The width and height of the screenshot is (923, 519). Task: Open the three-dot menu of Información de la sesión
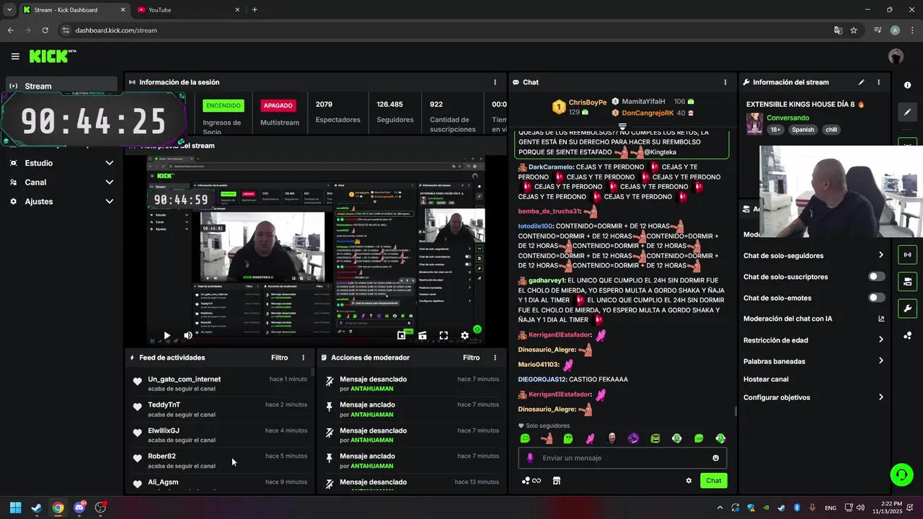(x=495, y=82)
